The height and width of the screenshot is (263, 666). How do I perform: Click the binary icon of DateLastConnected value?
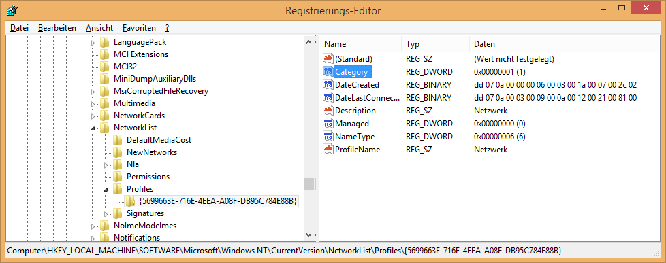[328, 98]
